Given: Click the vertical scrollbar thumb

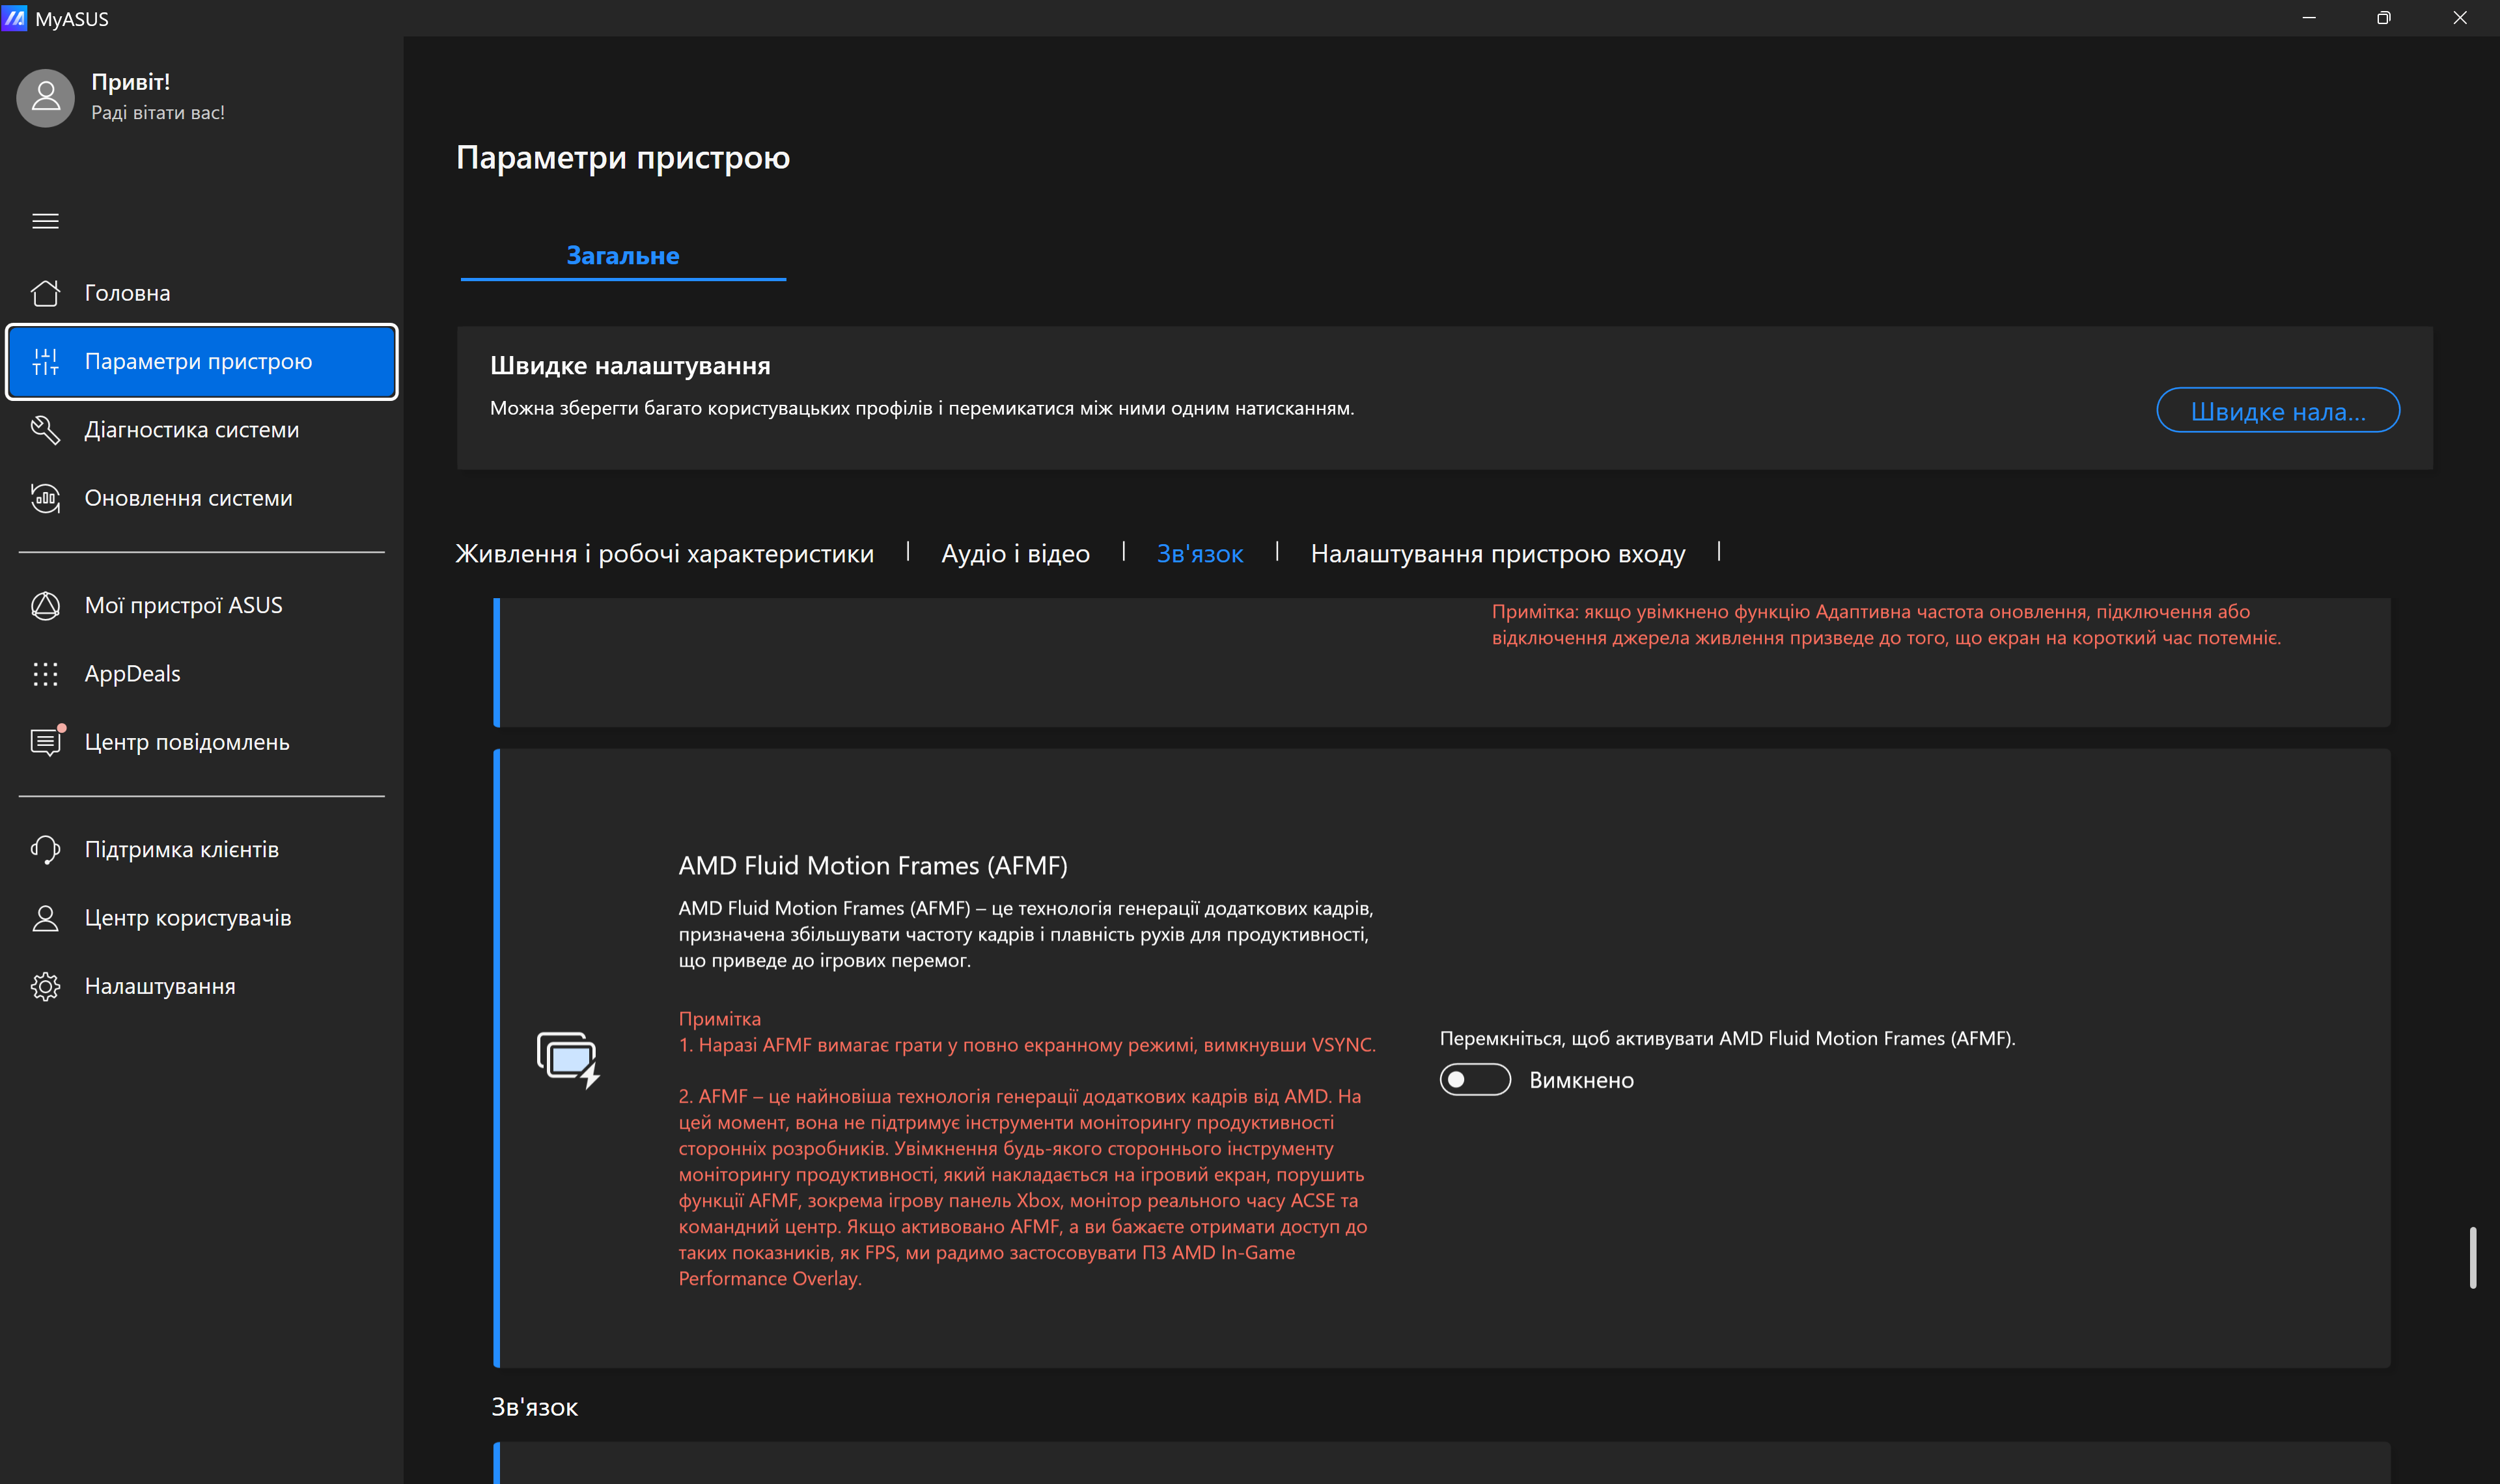Looking at the screenshot, I should [x=2472, y=1257].
